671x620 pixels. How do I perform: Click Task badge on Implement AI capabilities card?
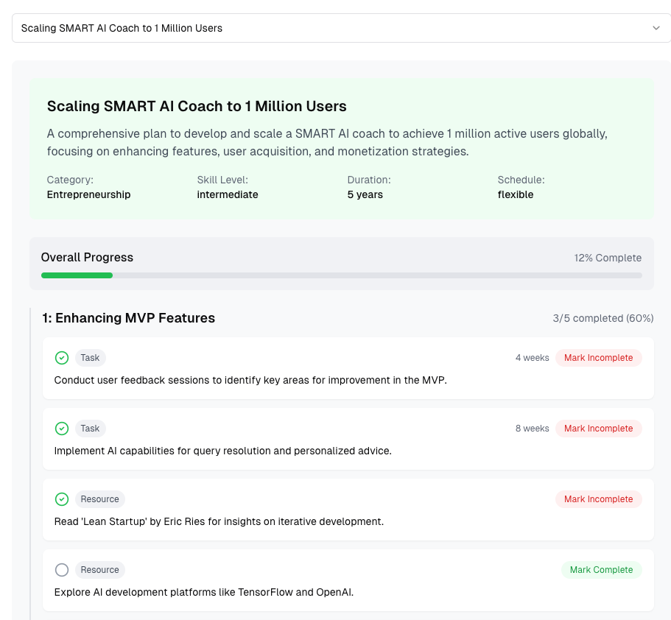pyautogui.click(x=91, y=429)
